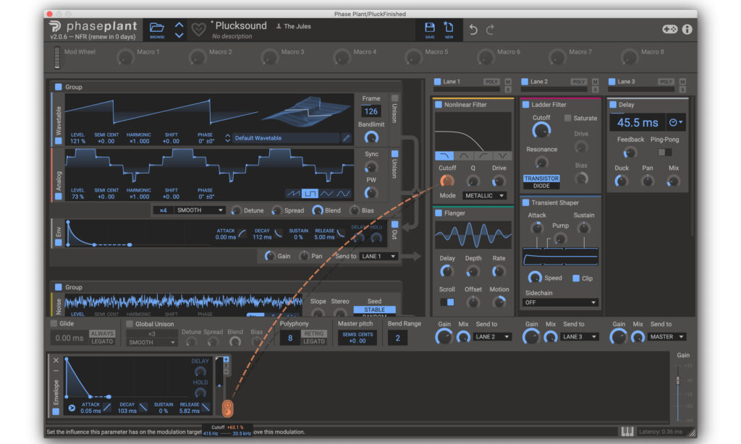Click the Lane 1 POLY button
This screenshot has height=444, width=741.
point(491,82)
